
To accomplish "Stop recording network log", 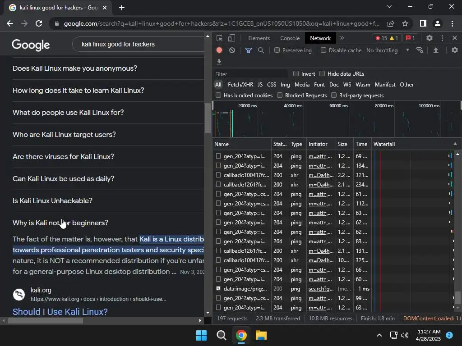I will point(219,50).
